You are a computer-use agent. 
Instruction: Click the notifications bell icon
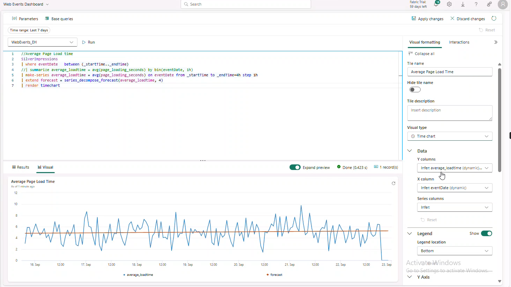tap(436, 4)
